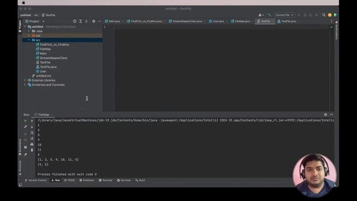Open Main class in project tree
Screen dimensions: 357x201
[41, 54]
